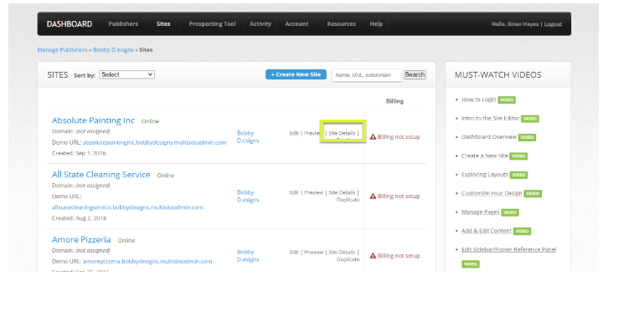Open the amorepizzeria demo URL
619x327 pixels.
coord(147,261)
